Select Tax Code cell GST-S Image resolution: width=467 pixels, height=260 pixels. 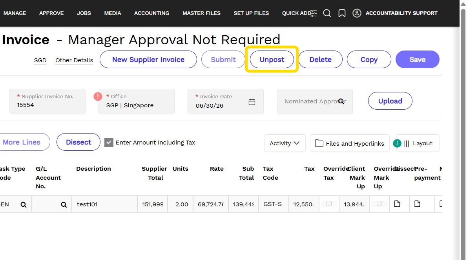(274, 204)
